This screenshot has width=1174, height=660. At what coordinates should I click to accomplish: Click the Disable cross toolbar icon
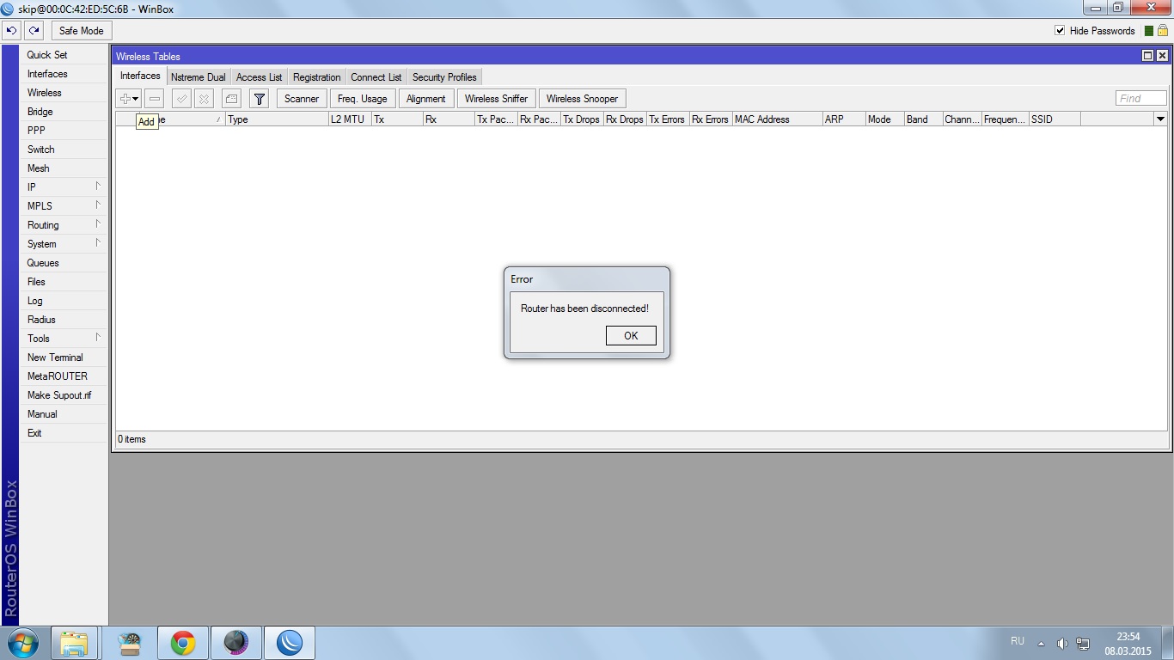[x=204, y=99]
